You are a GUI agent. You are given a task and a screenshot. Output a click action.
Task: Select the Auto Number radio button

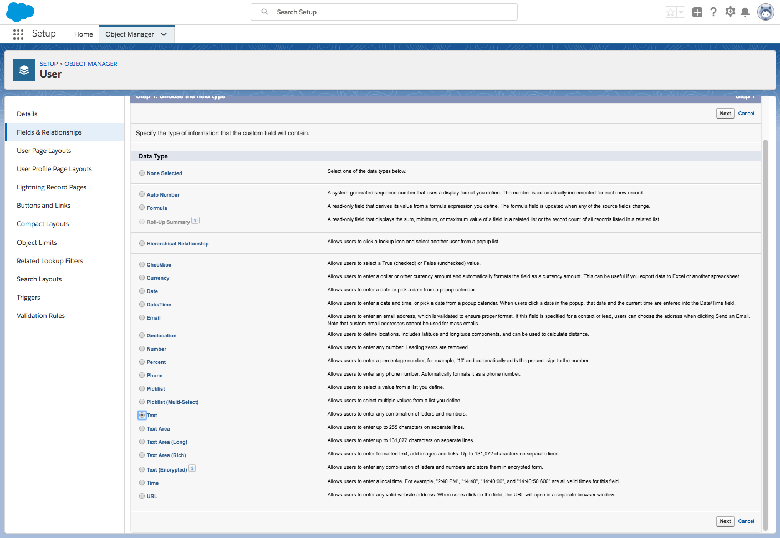(x=142, y=194)
